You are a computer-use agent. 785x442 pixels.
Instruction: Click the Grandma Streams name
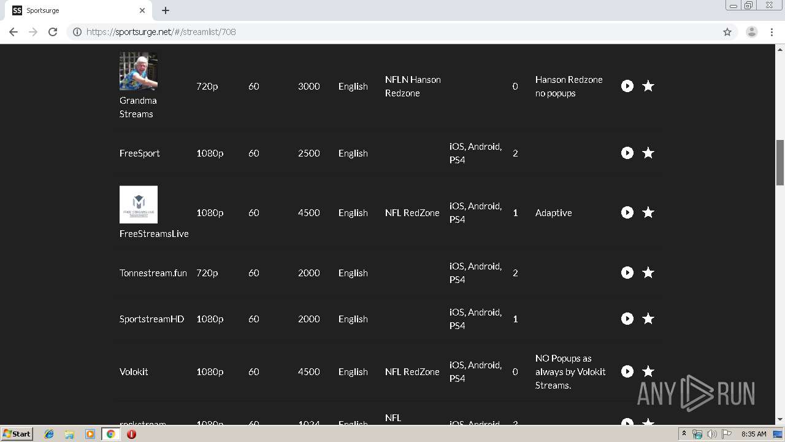[138, 107]
